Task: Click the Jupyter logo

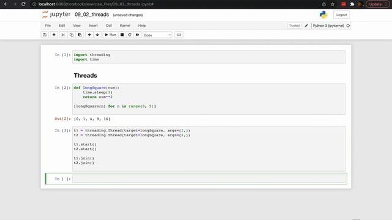Action: coord(56,15)
